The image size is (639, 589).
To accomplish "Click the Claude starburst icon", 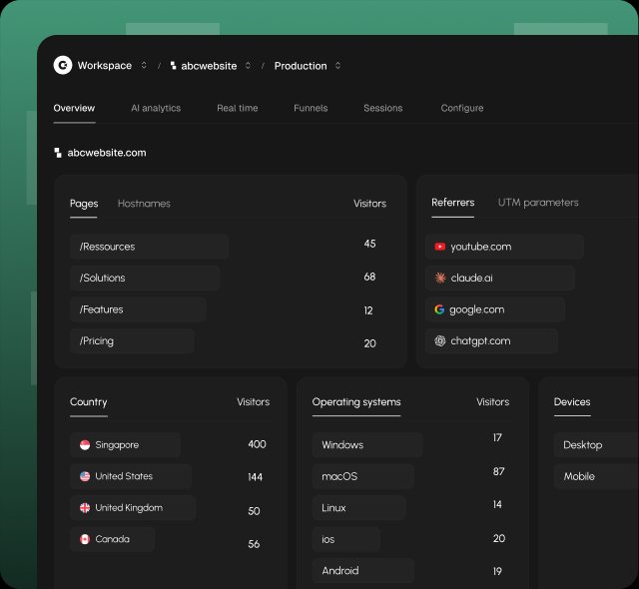I will pyautogui.click(x=440, y=278).
